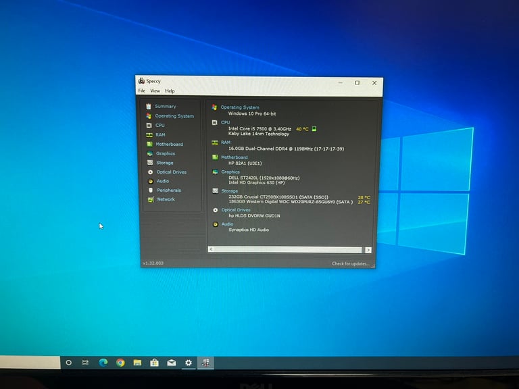519x389 pixels.
Task: Open the Graphics heading in summary pane
Action: 230,172
